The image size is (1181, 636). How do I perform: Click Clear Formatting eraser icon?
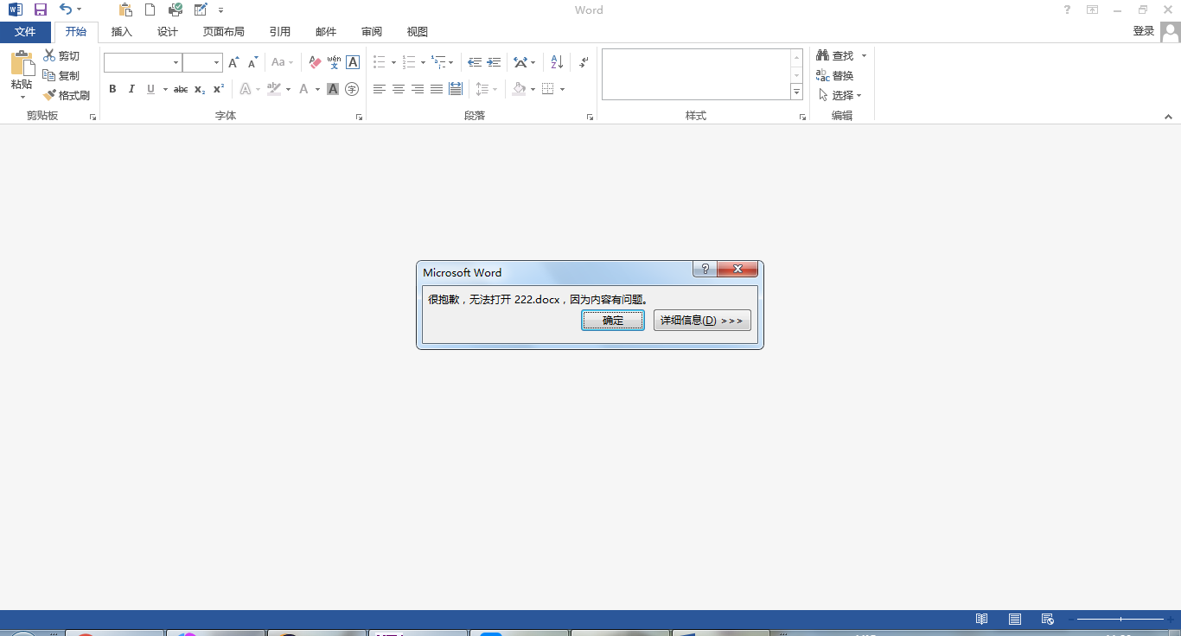coord(315,62)
